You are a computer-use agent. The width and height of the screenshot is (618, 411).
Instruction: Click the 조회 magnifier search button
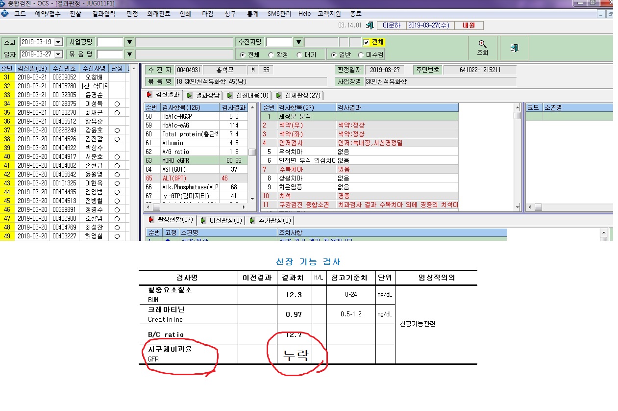[x=482, y=48]
